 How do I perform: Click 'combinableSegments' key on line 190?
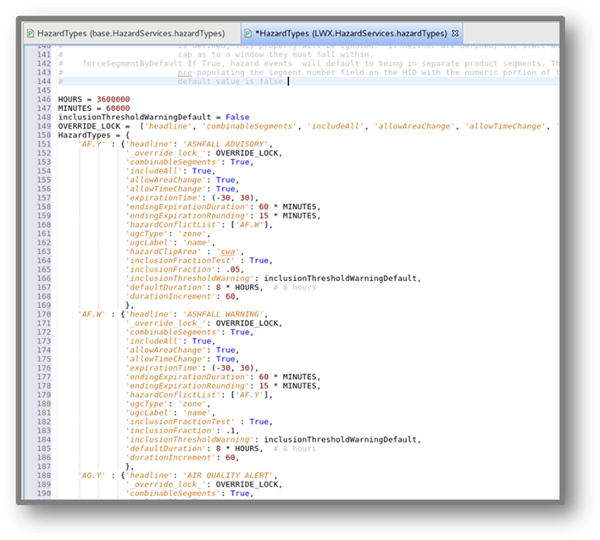(x=173, y=493)
